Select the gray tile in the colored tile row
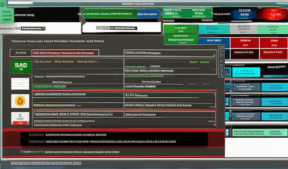This screenshot has width=288, height=169. coord(244,29)
